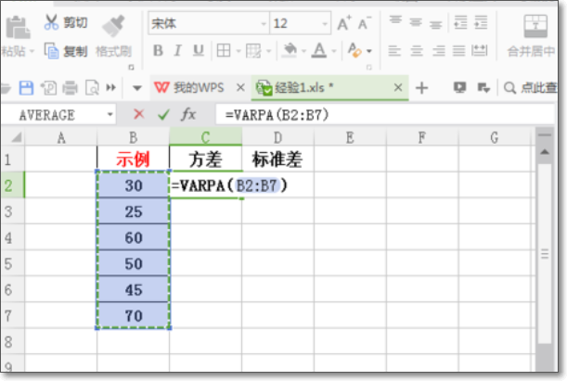The image size is (567, 381).
Task: Click the Copy (复制) button
Action: pyautogui.click(x=66, y=51)
